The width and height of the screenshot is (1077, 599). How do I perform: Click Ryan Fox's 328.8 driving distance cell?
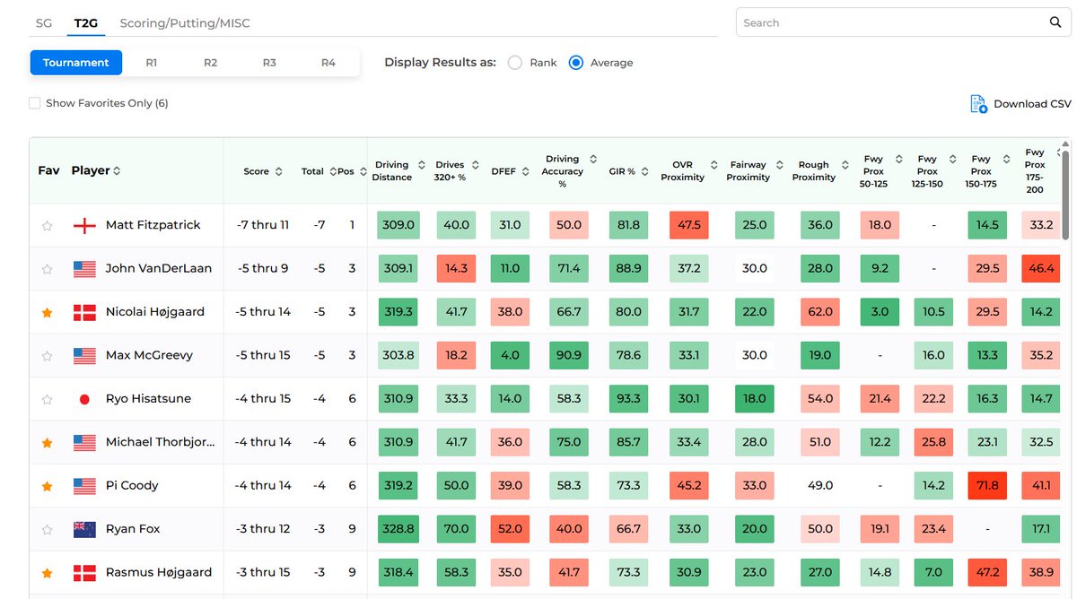click(399, 529)
